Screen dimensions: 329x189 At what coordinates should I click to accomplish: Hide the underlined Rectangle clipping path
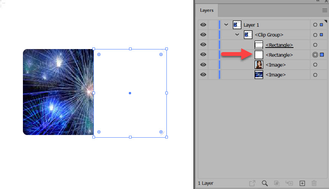pos(203,44)
